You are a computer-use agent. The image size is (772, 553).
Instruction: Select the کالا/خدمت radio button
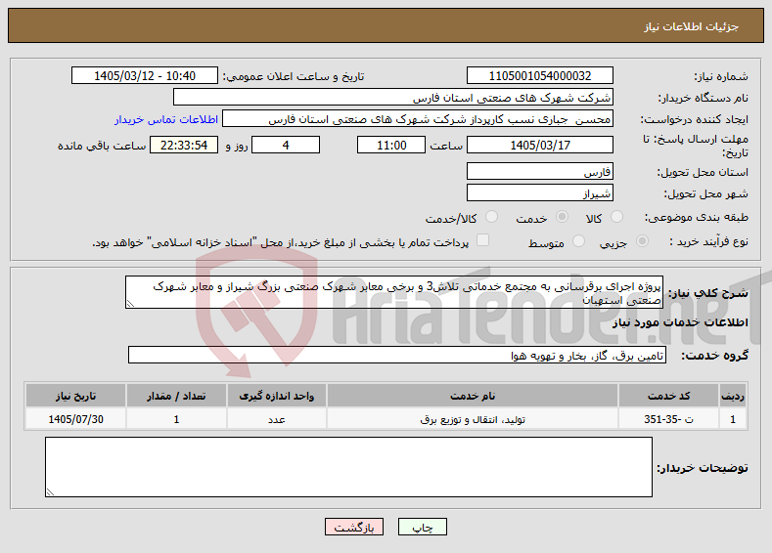click(x=491, y=217)
